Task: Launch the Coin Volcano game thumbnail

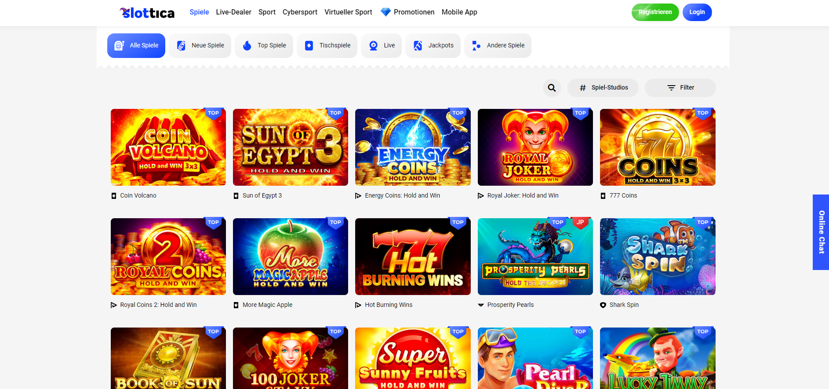Action: point(168,148)
